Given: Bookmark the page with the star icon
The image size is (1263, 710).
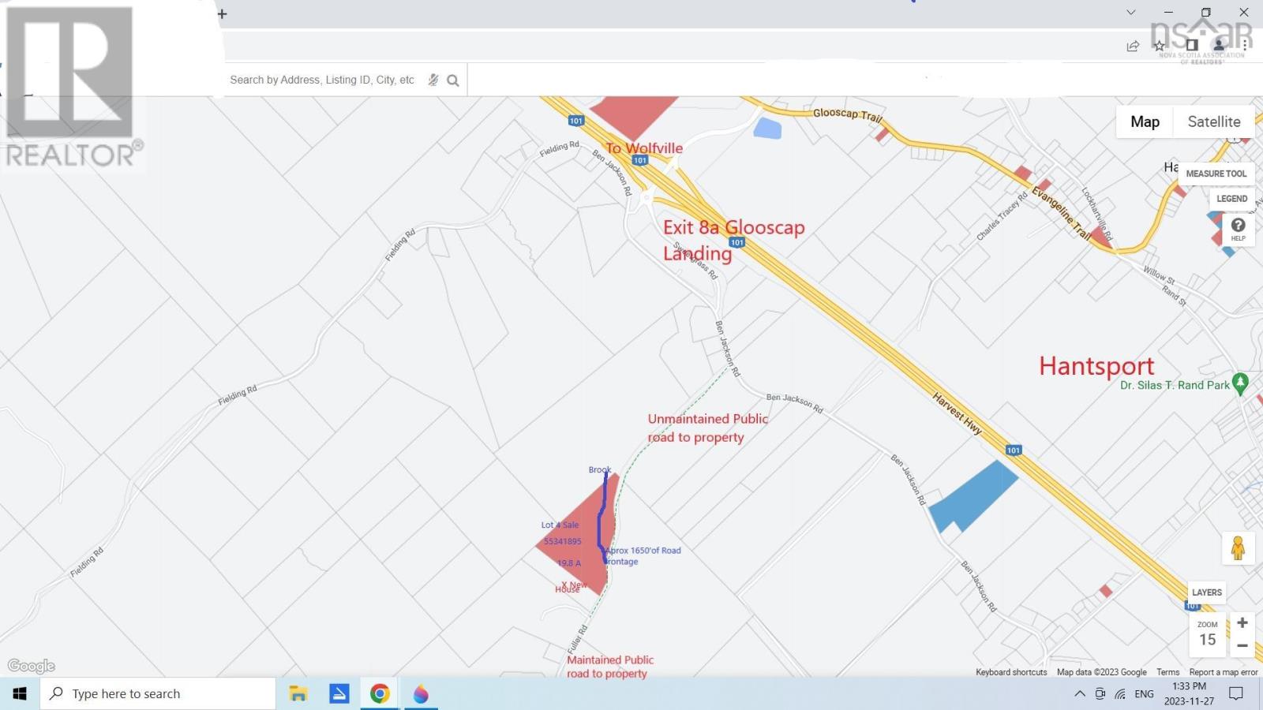Looking at the screenshot, I should click(1160, 46).
